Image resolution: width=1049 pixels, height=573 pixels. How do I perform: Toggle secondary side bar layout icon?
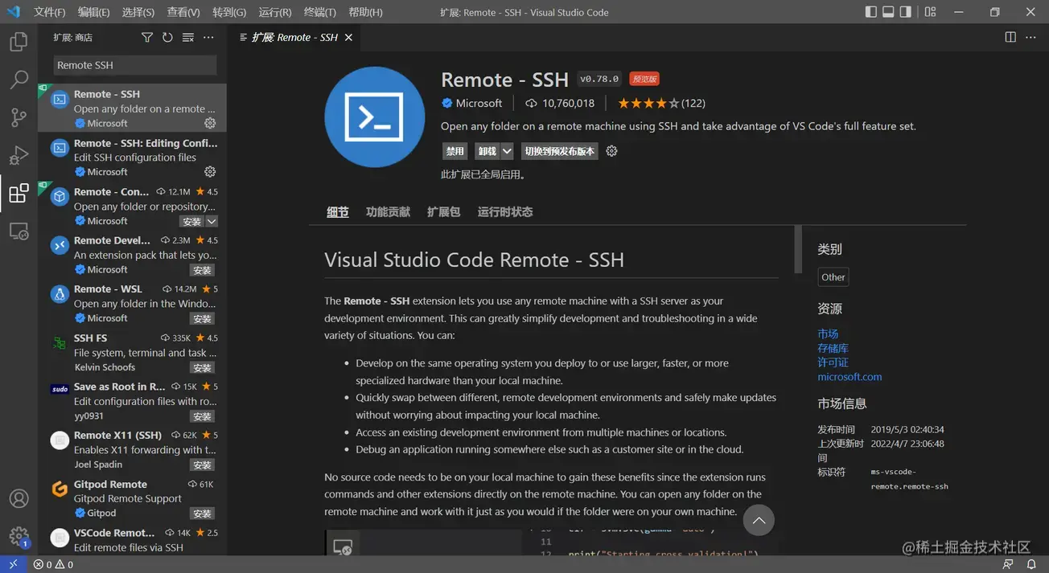(x=906, y=12)
